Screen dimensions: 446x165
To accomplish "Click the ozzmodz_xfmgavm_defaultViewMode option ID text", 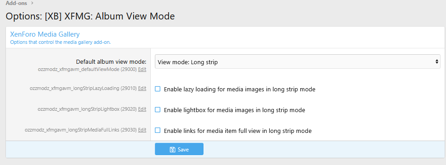I will [88, 69].
